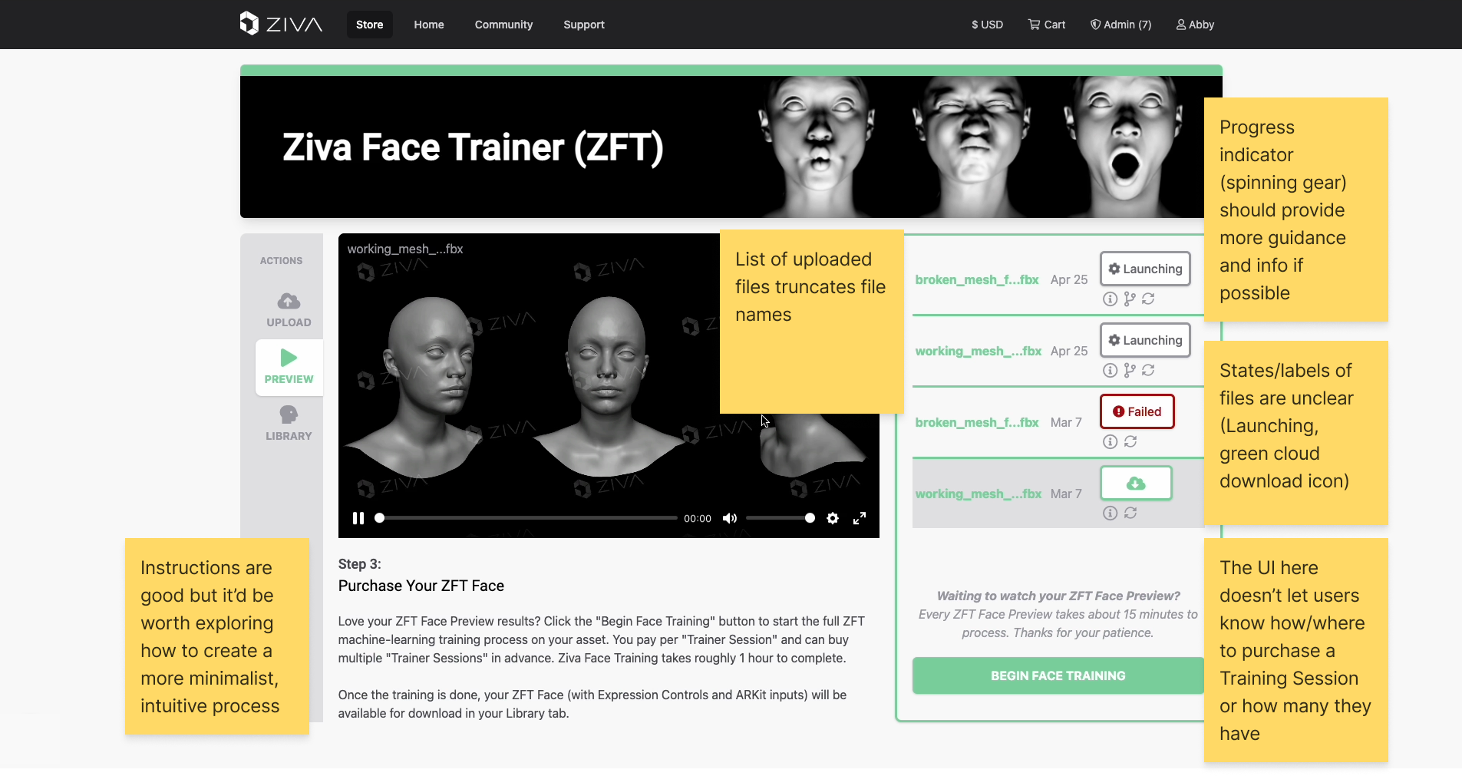
Task: Click the 'Step 3:' label
Action: pos(359,564)
